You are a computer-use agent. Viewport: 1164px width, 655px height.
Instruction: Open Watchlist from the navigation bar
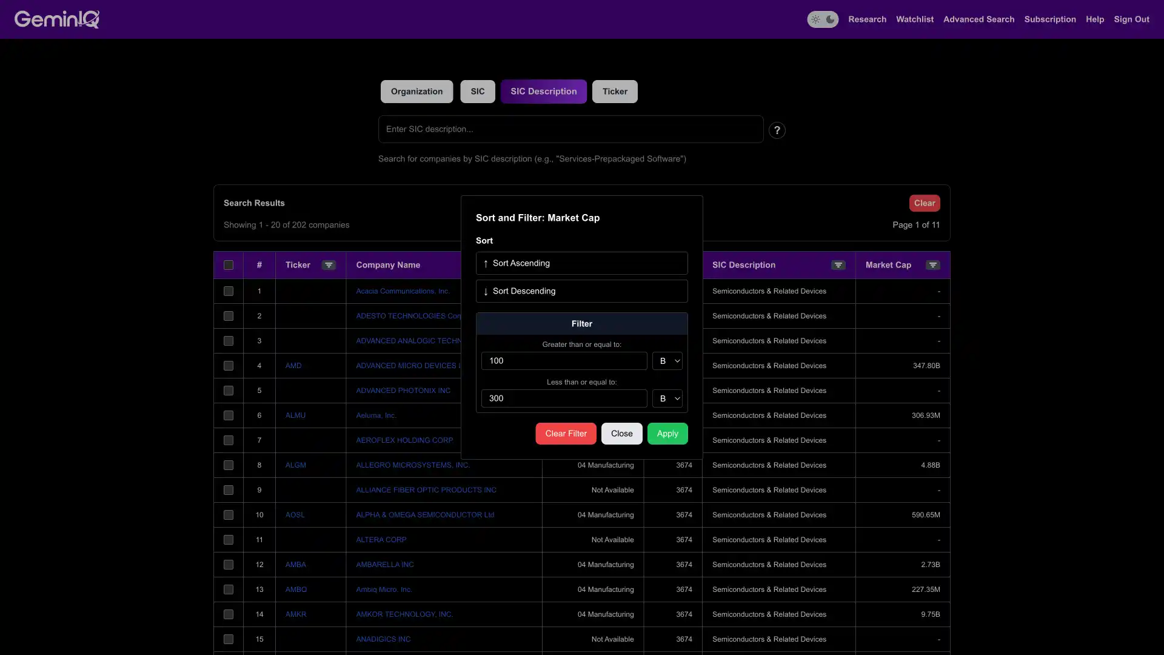[x=914, y=19]
